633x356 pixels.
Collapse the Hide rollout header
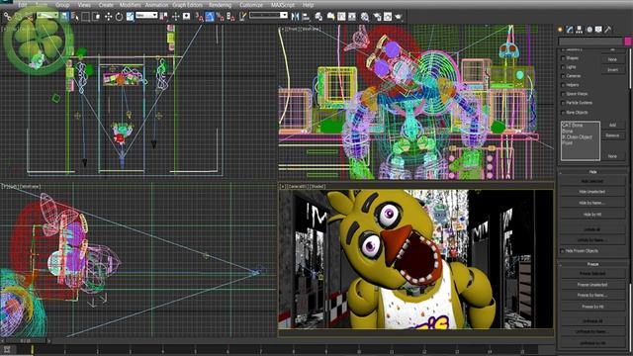592,172
